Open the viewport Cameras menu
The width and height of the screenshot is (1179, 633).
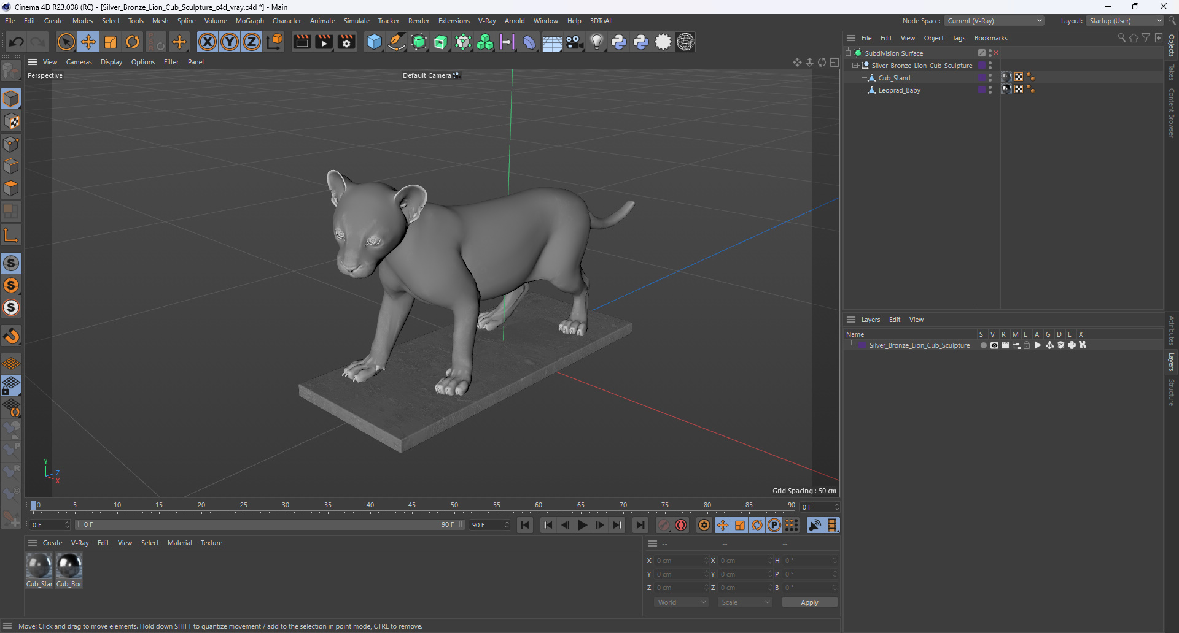click(79, 62)
